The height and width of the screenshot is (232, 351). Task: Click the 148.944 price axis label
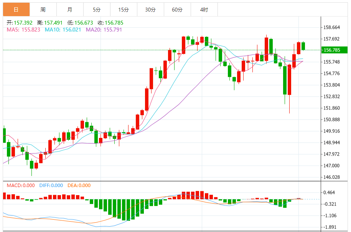point(331,143)
